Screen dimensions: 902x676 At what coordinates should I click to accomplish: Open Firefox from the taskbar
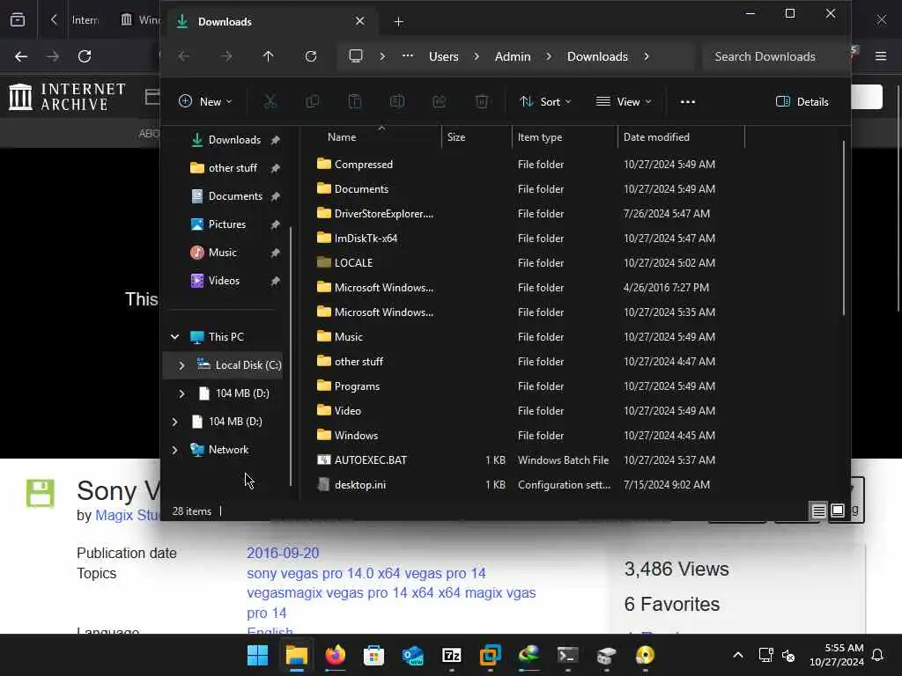pyautogui.click(x=336, y=655)
